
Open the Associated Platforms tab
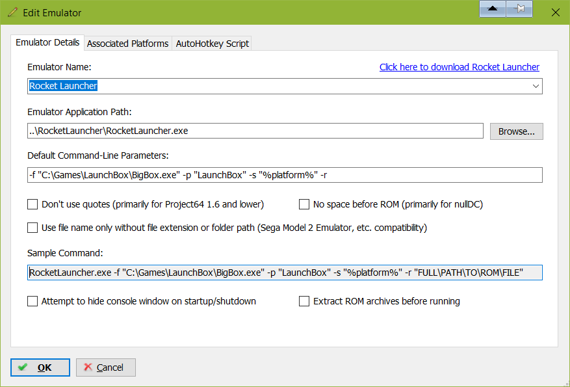(x=127, y=44)
